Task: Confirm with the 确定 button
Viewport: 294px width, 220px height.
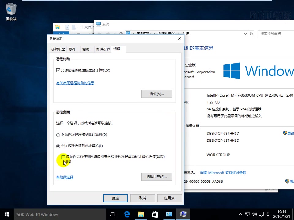Action: click(x=115, y=198)
